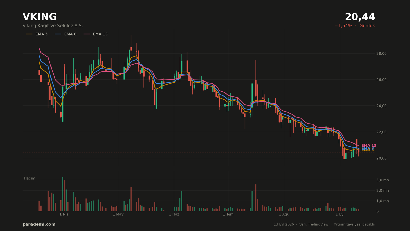Click the 1 Ağu date axis label

point(284,214)
